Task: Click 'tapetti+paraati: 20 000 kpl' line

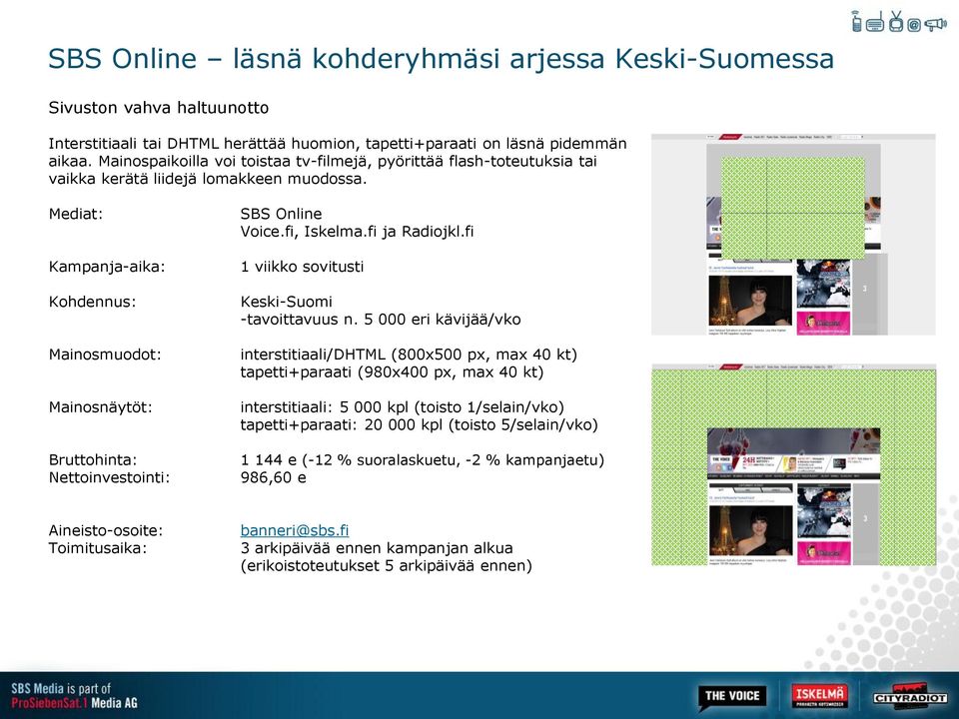Action: (x=419, y=425)
